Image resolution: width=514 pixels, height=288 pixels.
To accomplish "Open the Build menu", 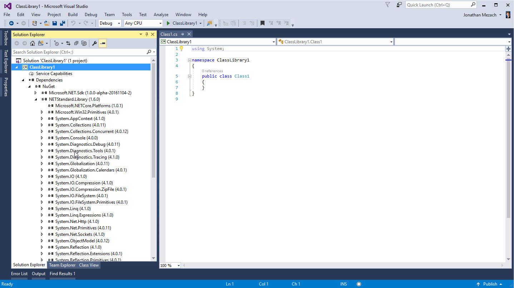I will click(73, 15).
